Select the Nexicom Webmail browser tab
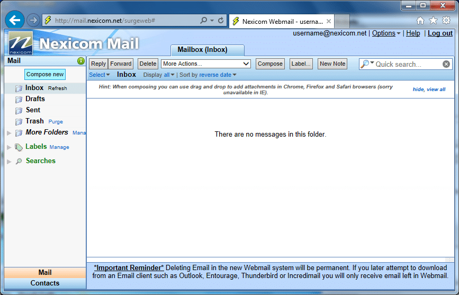The image size is (459, 295). tap(281, 21)
